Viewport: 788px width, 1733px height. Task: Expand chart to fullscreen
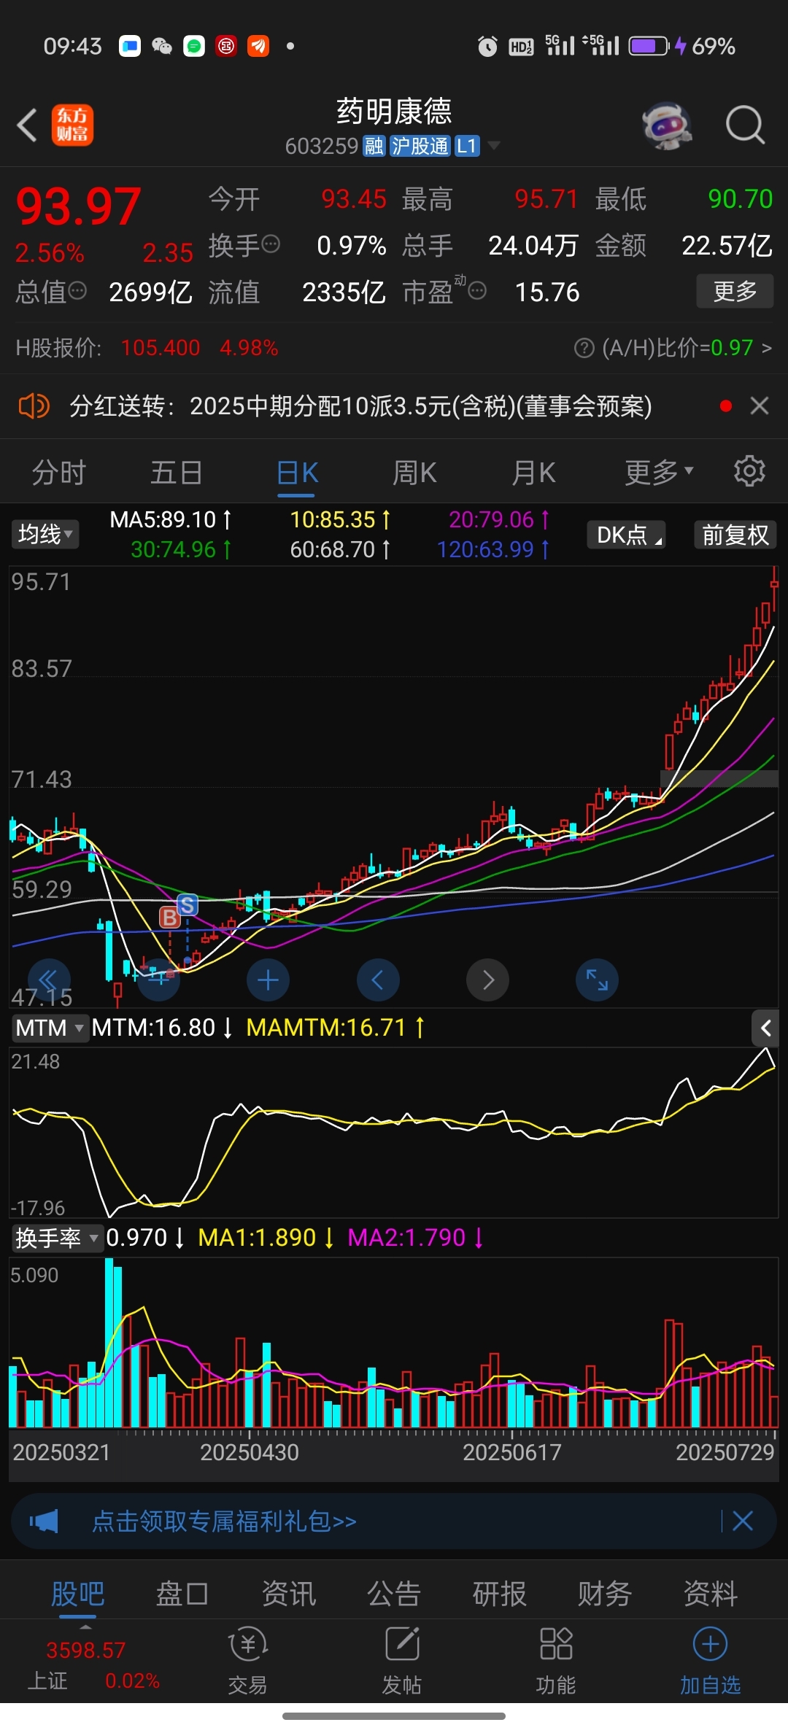pos(597,980)
